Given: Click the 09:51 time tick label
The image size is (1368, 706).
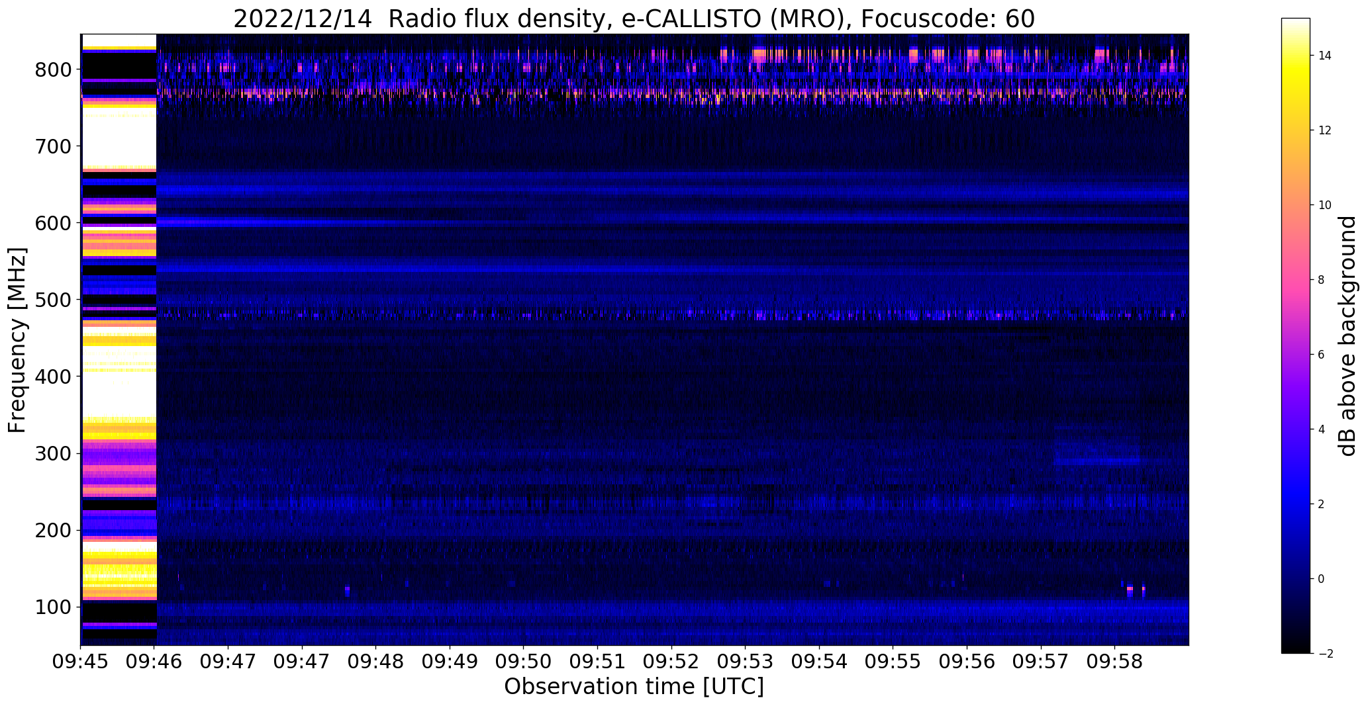Looking at the screenshot, I should click(x=598, y=662).
